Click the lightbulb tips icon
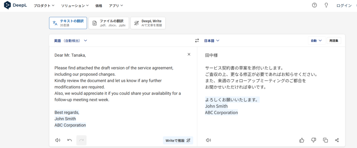Image resolution: width=357 pixels, height=148 pixels. tap(326, 5)
